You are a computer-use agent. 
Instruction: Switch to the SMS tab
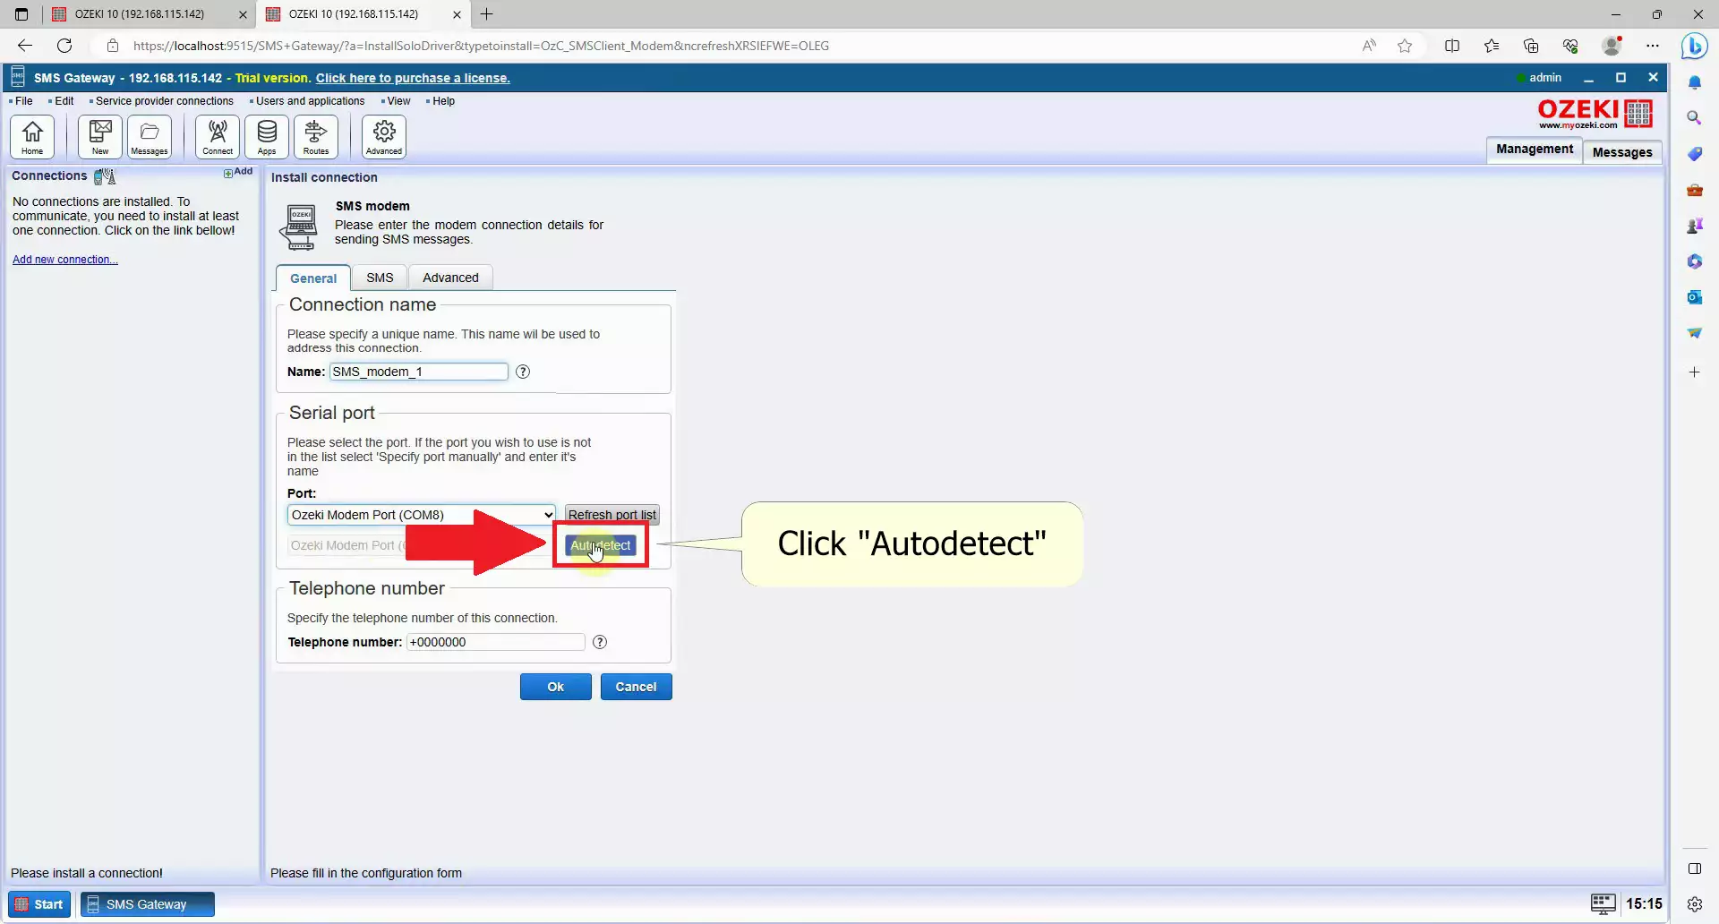(380, 278)
